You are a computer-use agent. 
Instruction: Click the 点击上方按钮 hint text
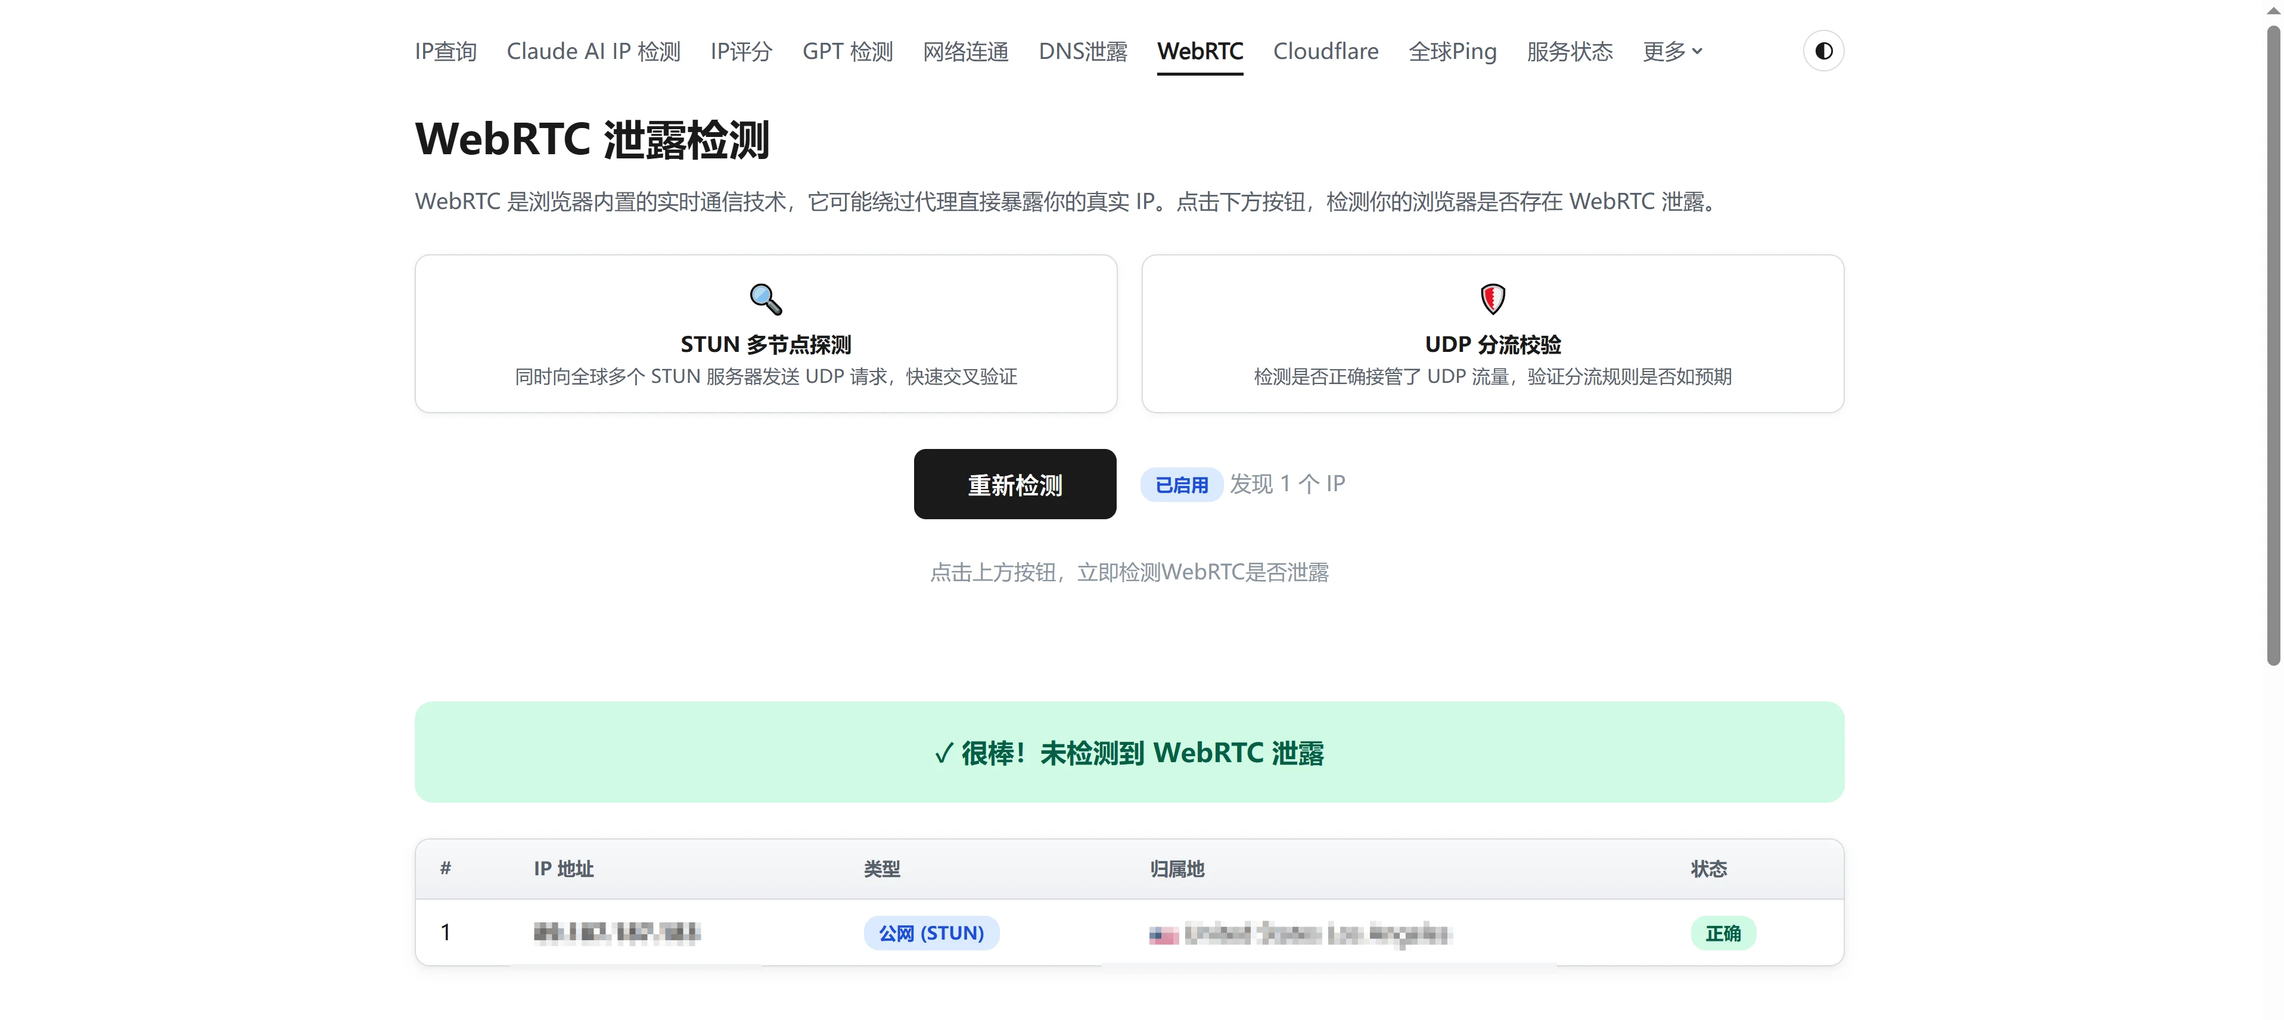(x=1129, y=572)
